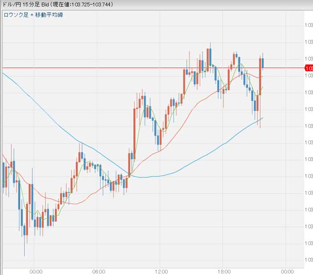Click the chart title ドル/円 15分足 Bid
The image size is (313, 275).
point(26,4)
